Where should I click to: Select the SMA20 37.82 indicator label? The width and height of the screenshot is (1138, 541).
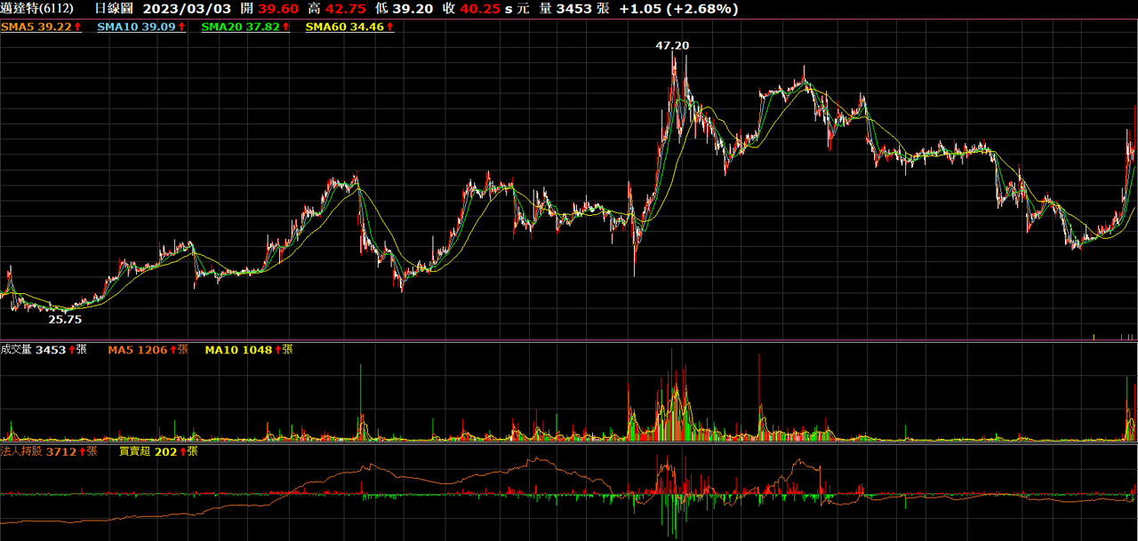246,28
